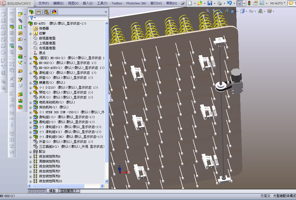Open the 窗口(W) menu

click(156, 3)
